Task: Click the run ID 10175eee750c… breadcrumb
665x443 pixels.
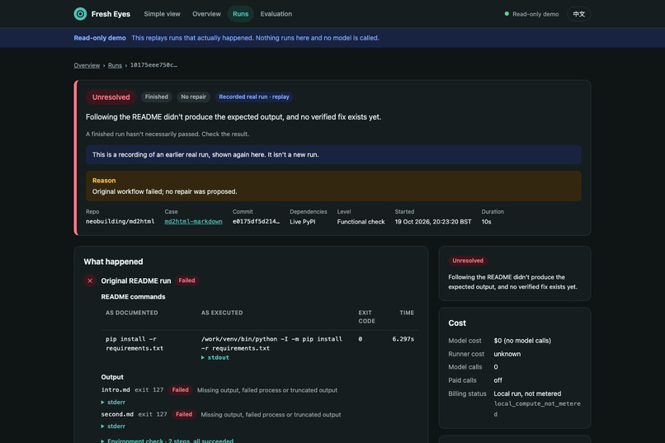Action: 153,65
